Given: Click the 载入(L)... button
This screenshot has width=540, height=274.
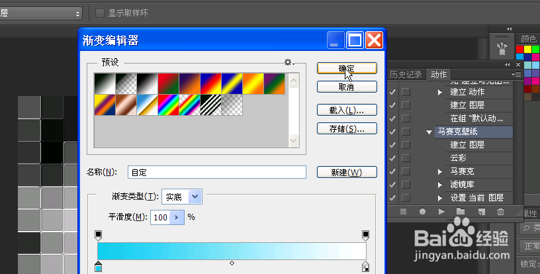Looking at the screenshot, I should pos(347,110).
